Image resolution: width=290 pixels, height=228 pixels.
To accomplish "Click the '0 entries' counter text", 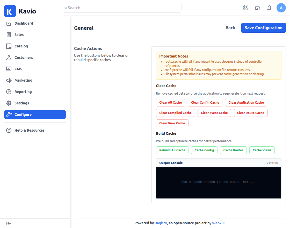I will coord(272,163).
